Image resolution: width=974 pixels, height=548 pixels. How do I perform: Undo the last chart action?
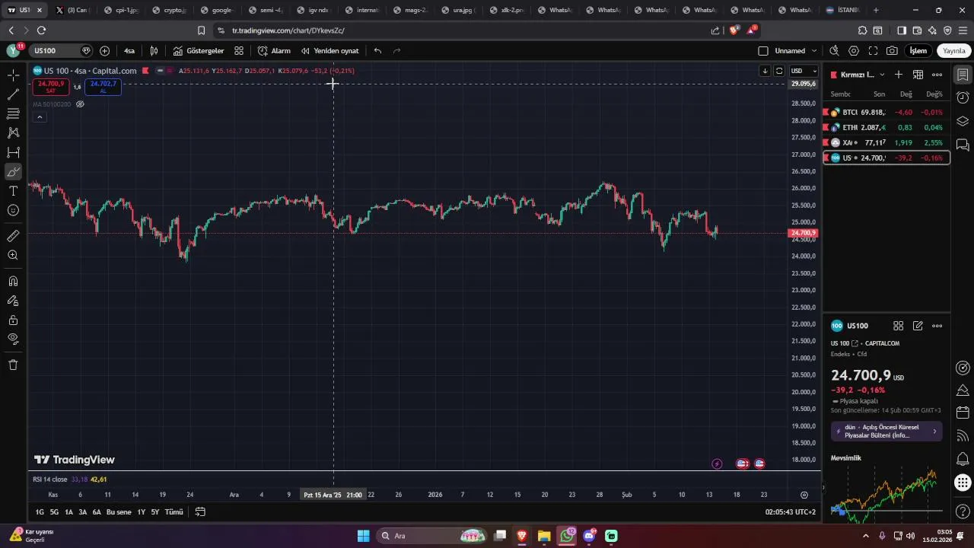377,51
